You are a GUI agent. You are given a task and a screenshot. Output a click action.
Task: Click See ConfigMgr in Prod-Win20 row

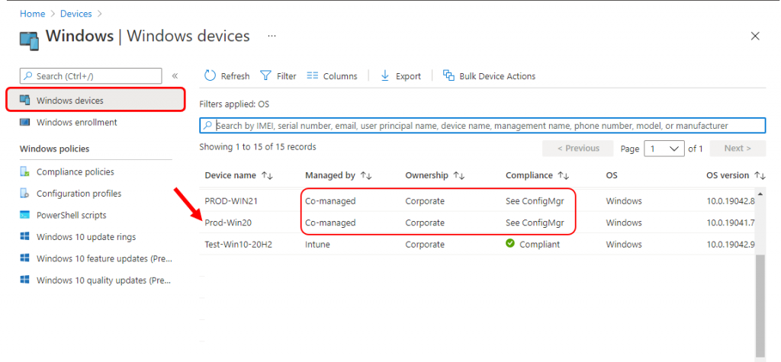tap(535, 223)
